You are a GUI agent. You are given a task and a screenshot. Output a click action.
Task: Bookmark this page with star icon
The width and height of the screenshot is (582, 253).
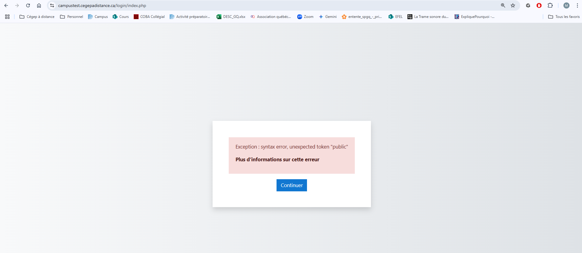tap(513, 5)
